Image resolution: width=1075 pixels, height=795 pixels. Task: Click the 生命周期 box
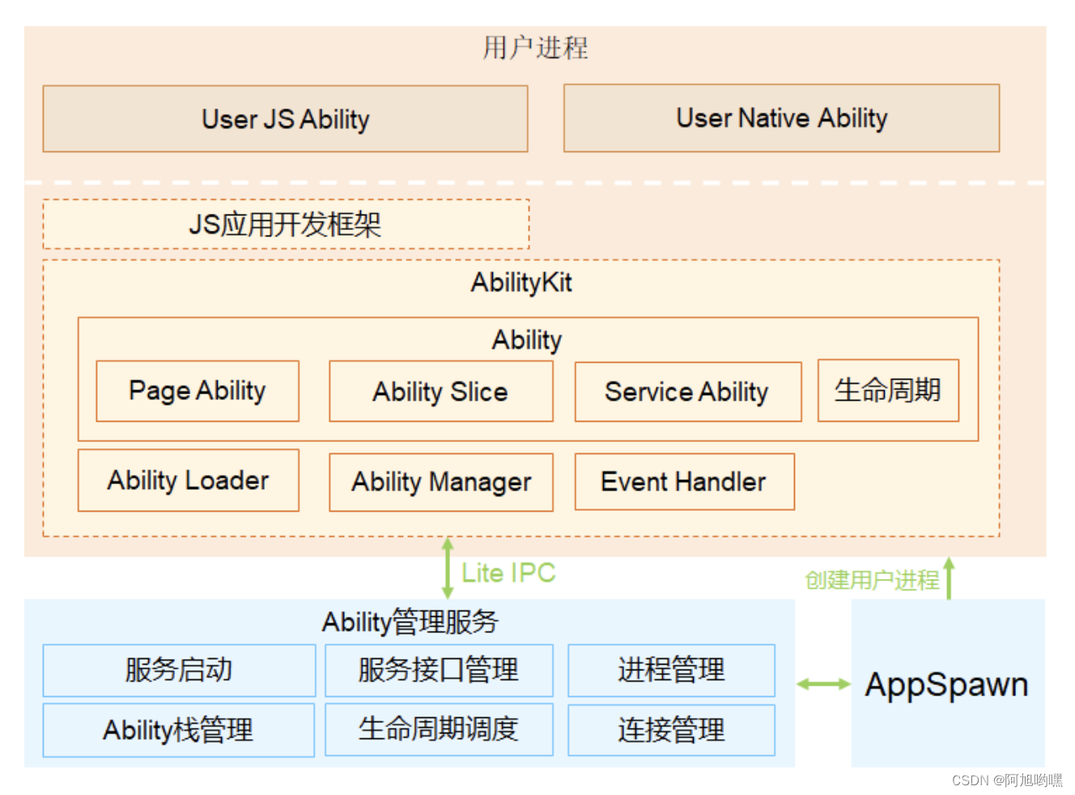point(888,390)
